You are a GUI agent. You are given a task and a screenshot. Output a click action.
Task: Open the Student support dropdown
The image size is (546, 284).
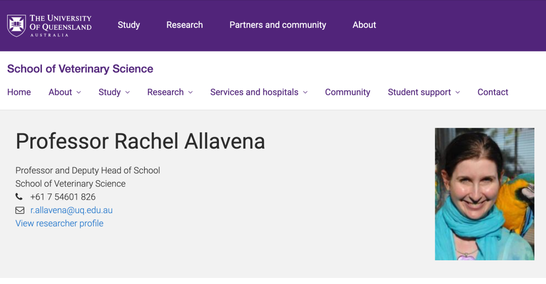click(x=424, y=92)
